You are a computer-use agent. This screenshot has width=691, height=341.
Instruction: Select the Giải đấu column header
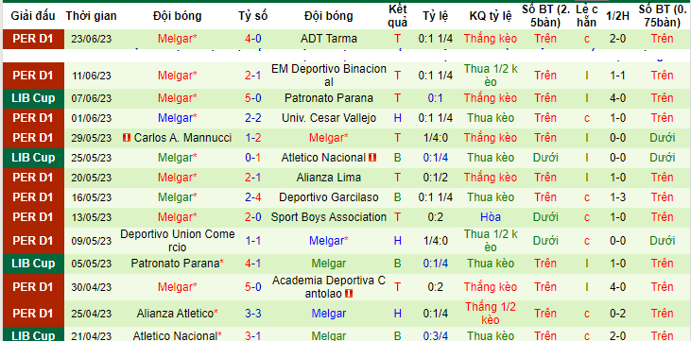click(x=33, y=16)
